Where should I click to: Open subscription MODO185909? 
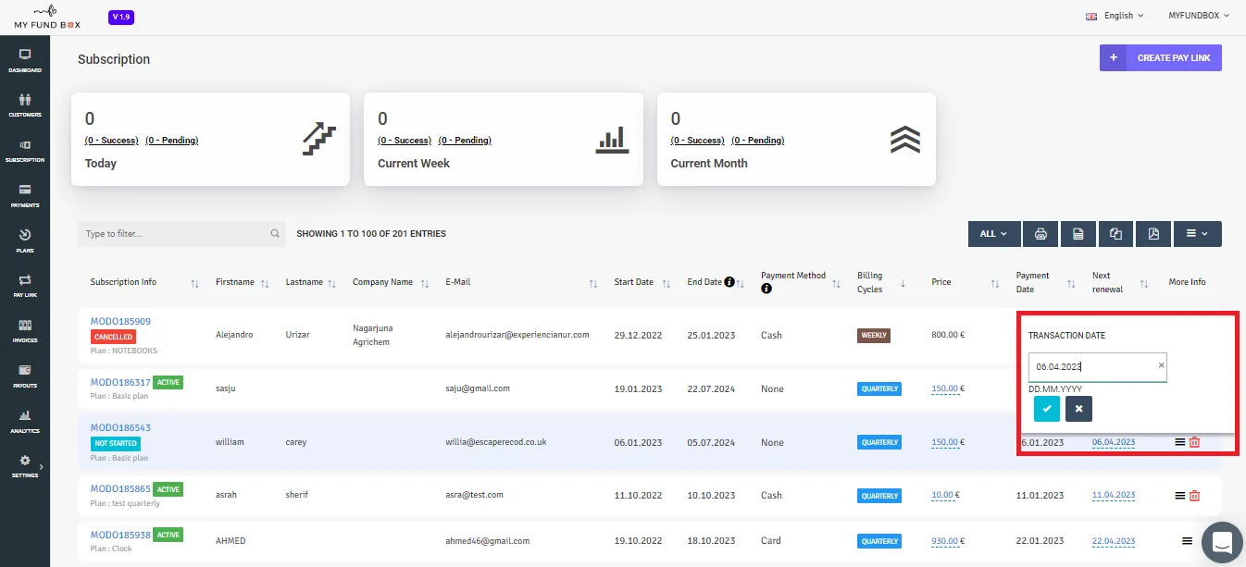[120, 322]
